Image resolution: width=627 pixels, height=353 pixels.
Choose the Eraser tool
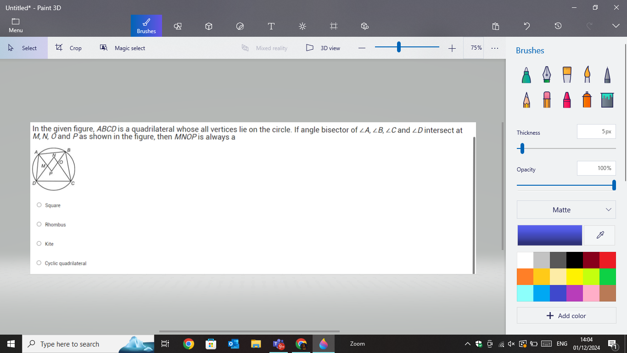point(547,99)
